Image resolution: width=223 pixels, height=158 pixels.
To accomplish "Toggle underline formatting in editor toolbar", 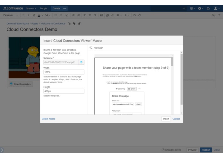I will (x=34, y=15).
